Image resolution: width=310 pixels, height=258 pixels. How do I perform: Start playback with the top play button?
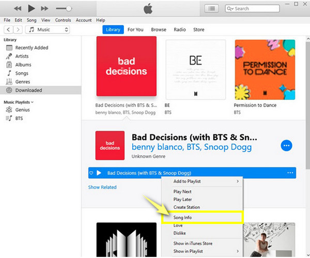pos(32,8)
